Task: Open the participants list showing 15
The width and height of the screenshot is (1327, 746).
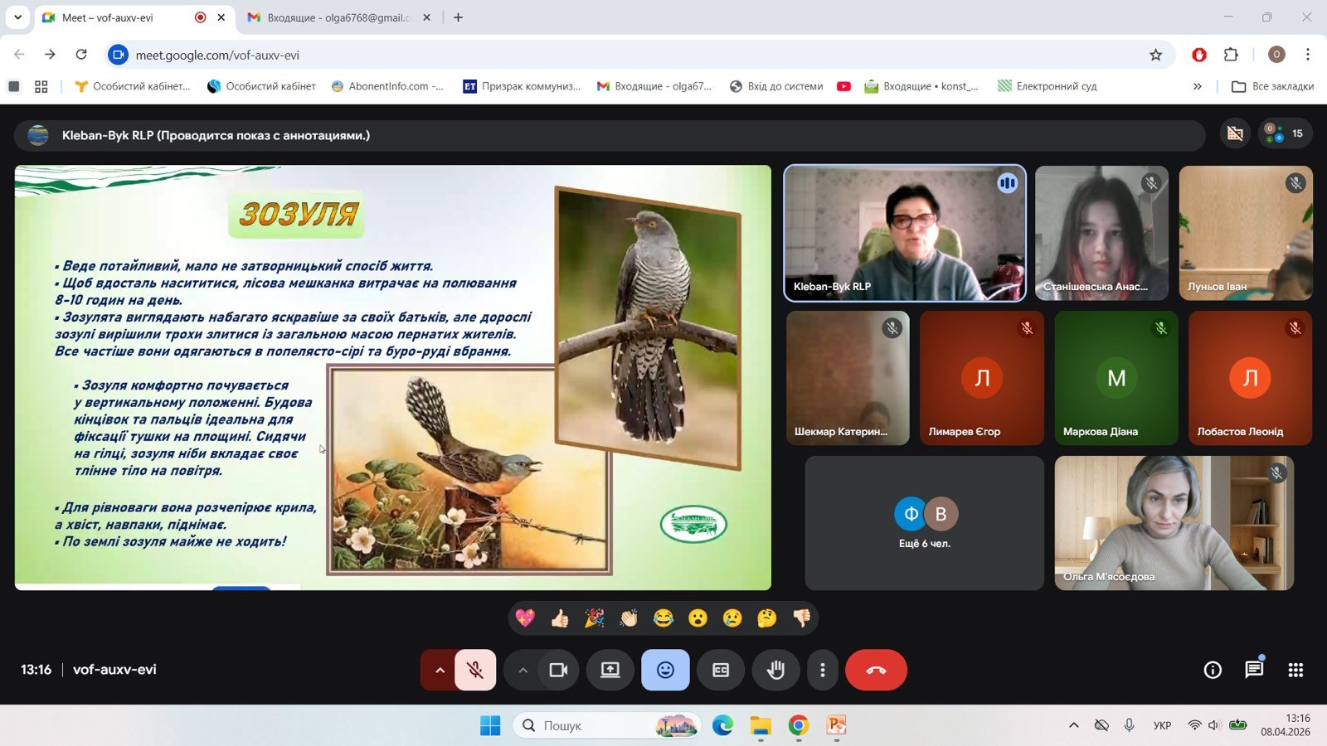Action: coord(1286,133)
